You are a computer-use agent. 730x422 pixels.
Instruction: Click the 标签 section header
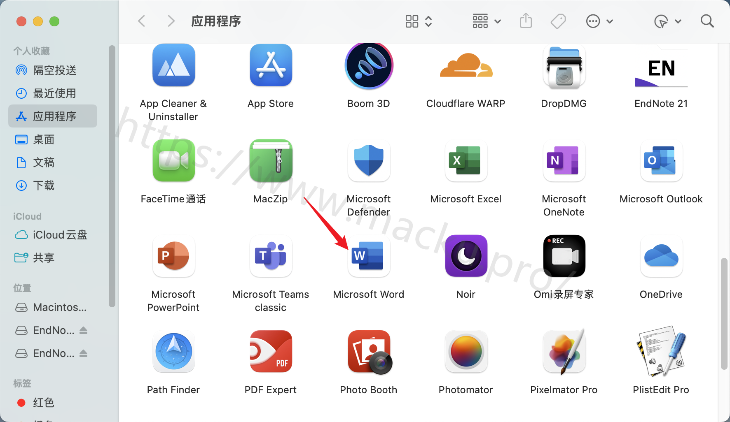[x=22, y=383]
